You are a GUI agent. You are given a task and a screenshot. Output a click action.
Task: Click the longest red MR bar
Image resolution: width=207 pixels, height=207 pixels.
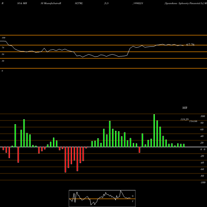65,160
